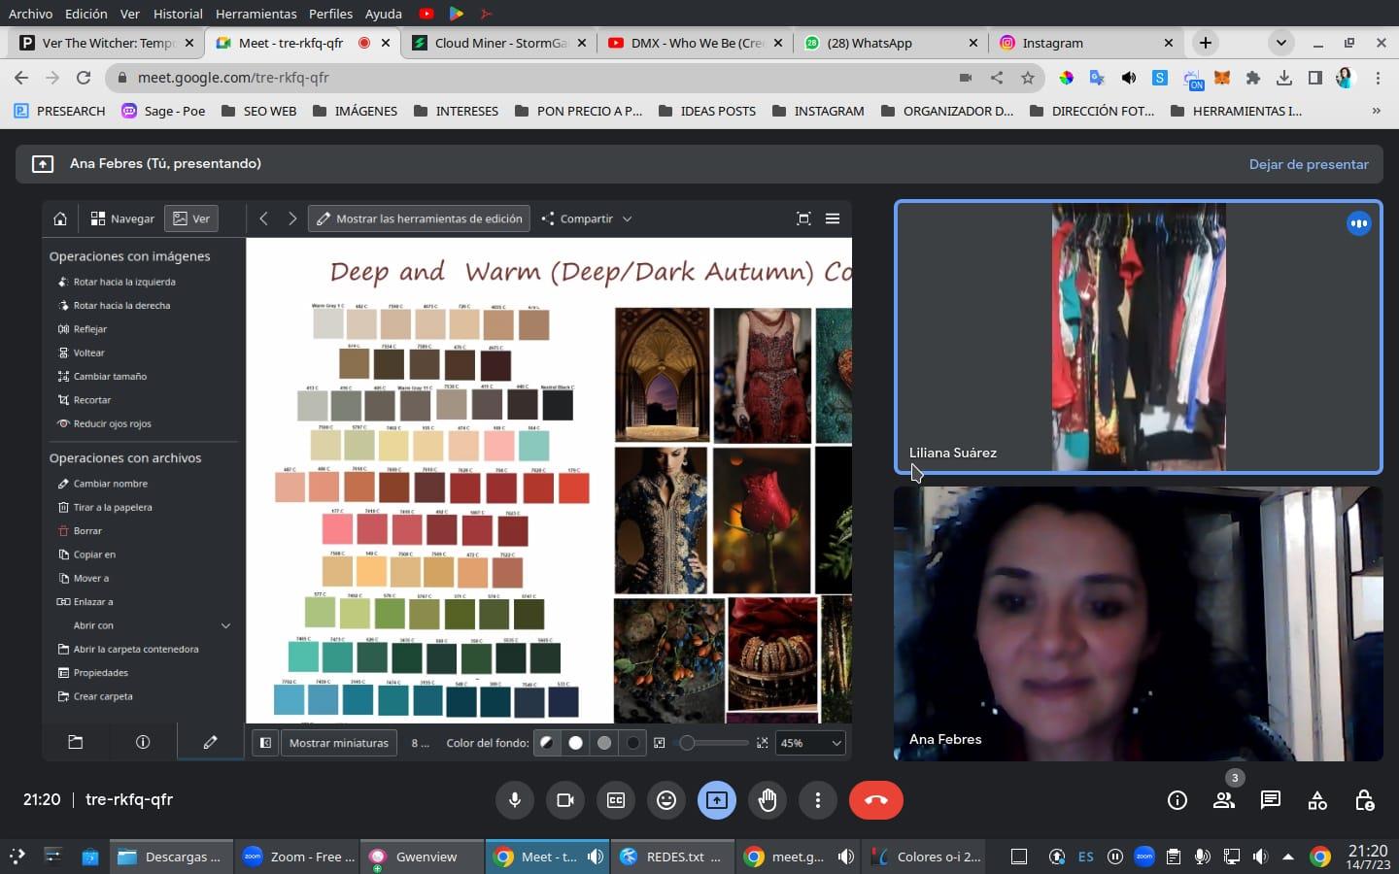Raise hand in the Meet call
Screen dimensions: 1399x874
point(768,800)
